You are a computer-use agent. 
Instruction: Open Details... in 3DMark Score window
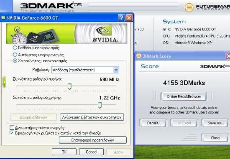(x=153, y=123)
